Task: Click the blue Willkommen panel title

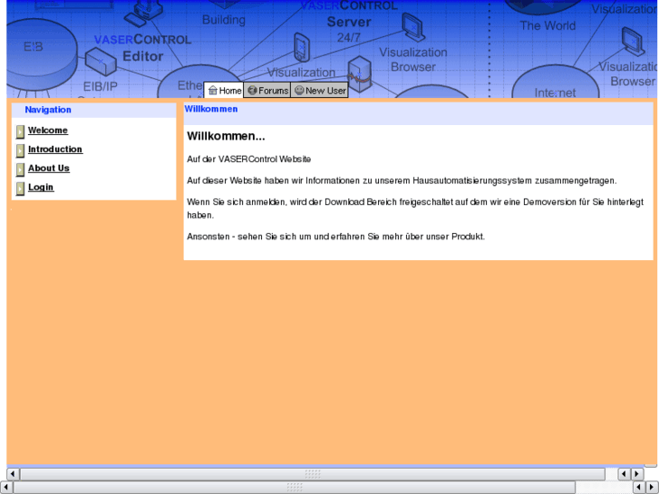Action: point(211,109)
